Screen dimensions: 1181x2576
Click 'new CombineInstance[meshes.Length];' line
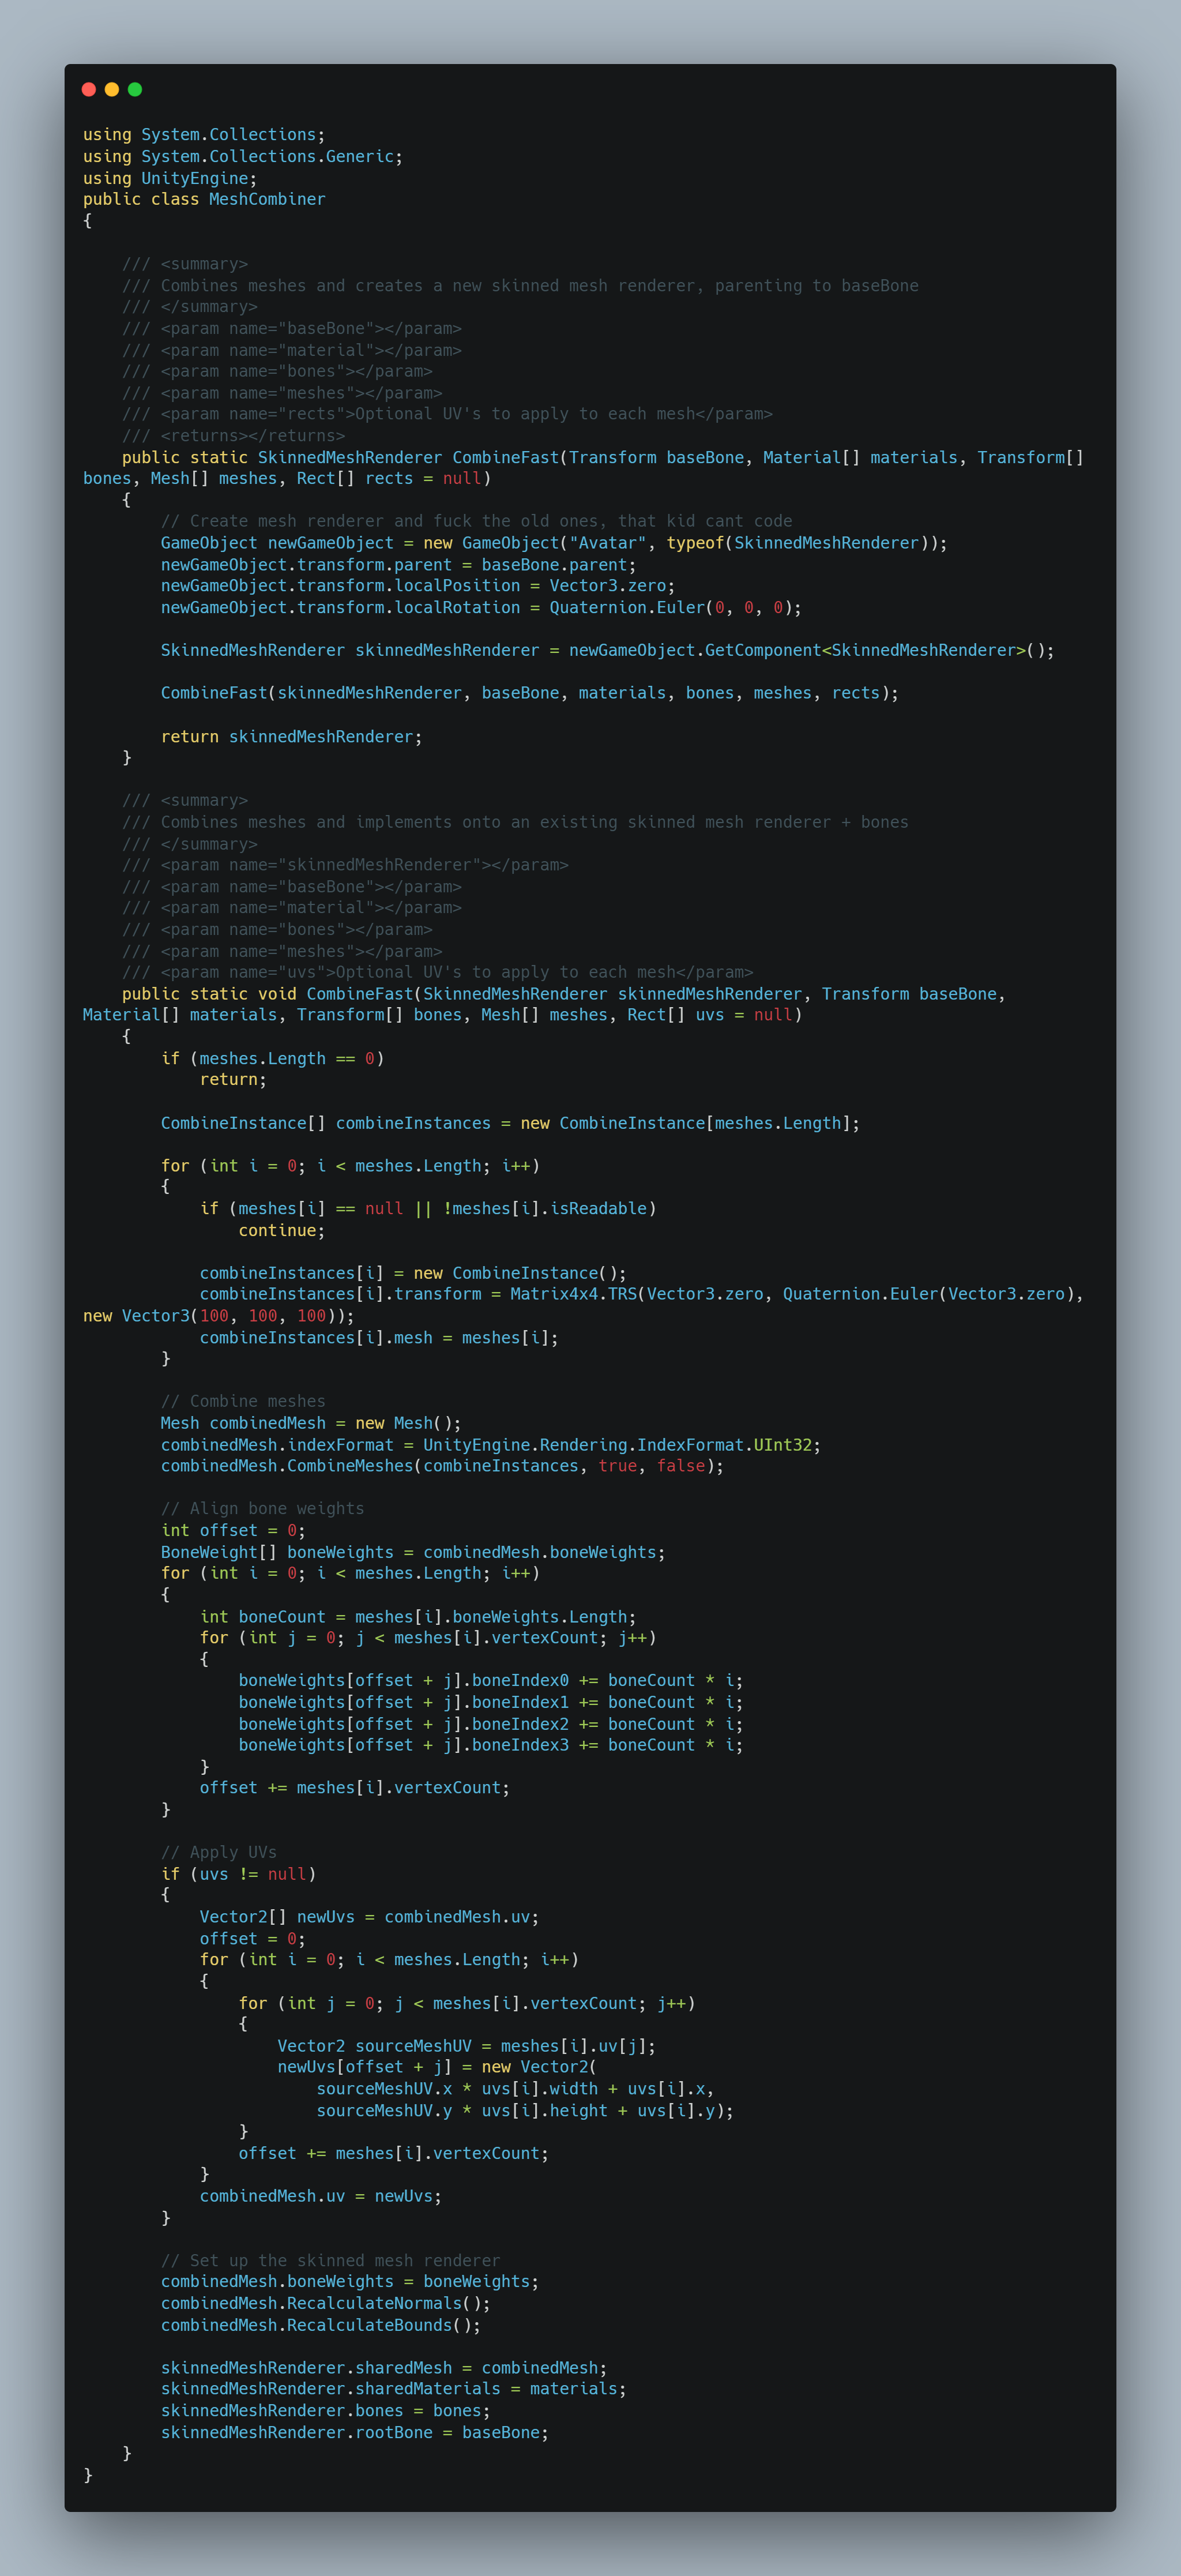coord(510,1123)
